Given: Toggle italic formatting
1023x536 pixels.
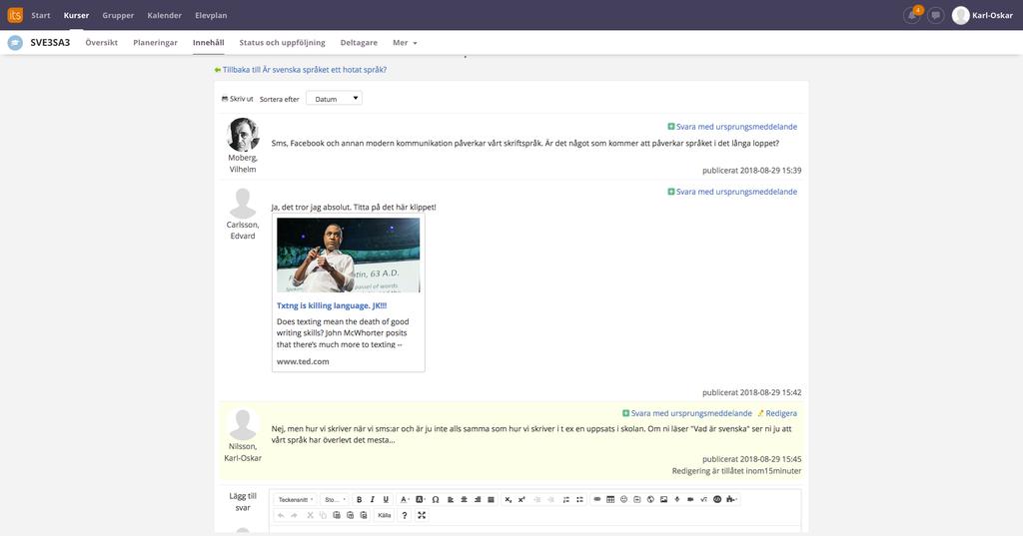Looking at the screenshot, I should tap(373, 499).
